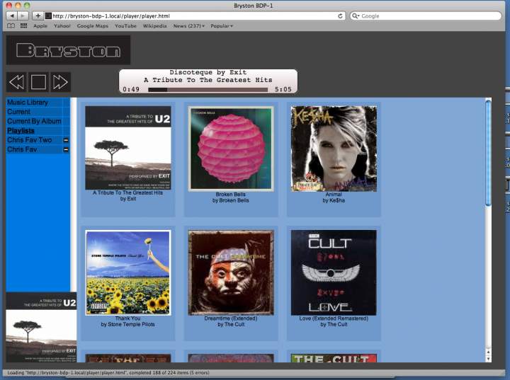Image resolution: width=510 pixels, height=380 pixels.
Task: Open the Wikipedia bookmark
Action: (154, 26)
